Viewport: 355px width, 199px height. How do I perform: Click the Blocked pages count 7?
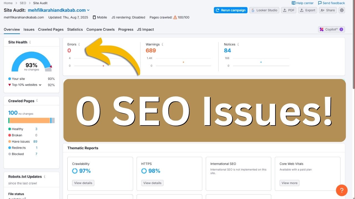pos(36,154)
